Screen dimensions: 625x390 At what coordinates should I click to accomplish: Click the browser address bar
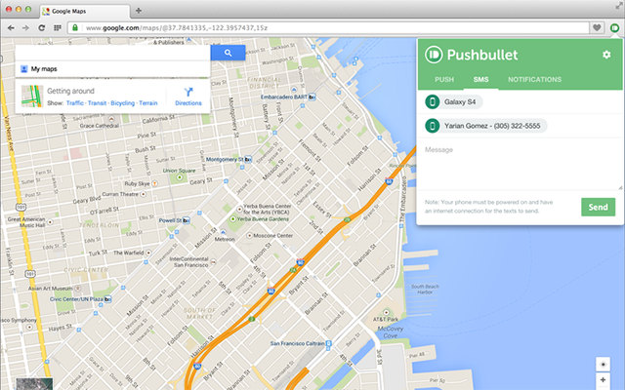coord(329,28)
